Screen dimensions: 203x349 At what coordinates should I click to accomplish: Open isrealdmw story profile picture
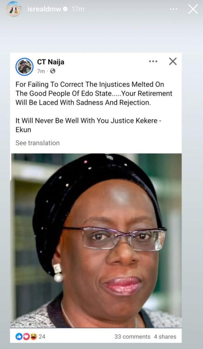[14, 9]
